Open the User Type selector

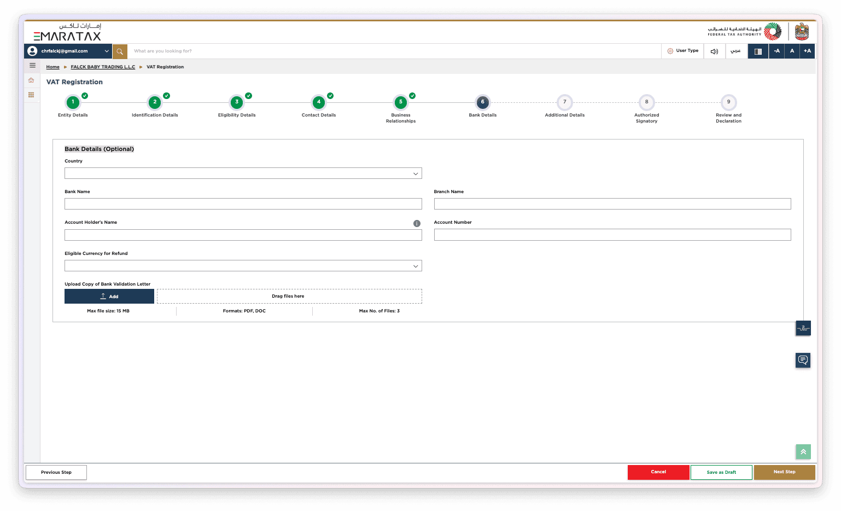(x=682, y=51)
